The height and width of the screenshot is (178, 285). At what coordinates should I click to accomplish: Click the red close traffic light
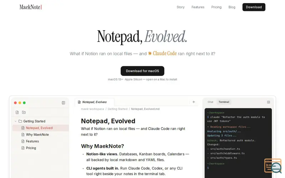[15, 103]
